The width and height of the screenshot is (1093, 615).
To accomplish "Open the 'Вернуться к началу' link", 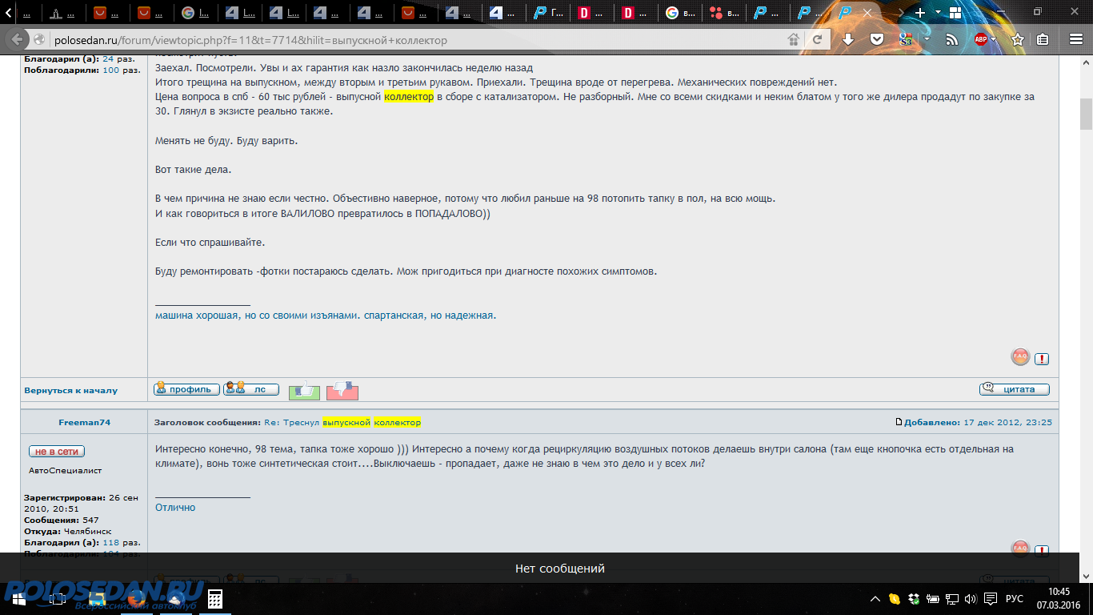I will point(70,391).
